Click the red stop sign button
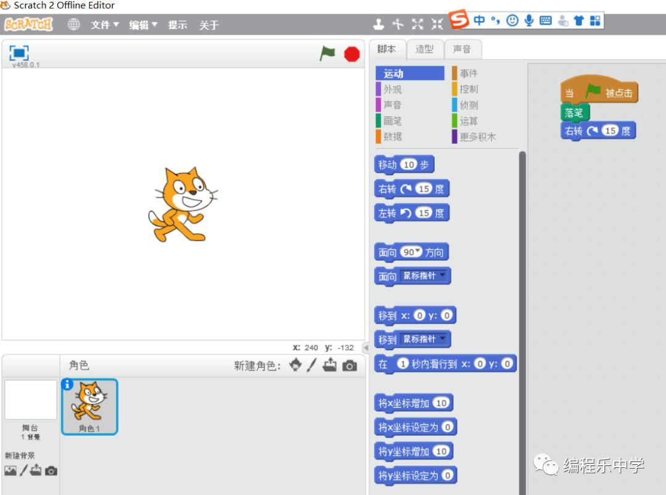 pyautogui.click(x=351, y=54)
